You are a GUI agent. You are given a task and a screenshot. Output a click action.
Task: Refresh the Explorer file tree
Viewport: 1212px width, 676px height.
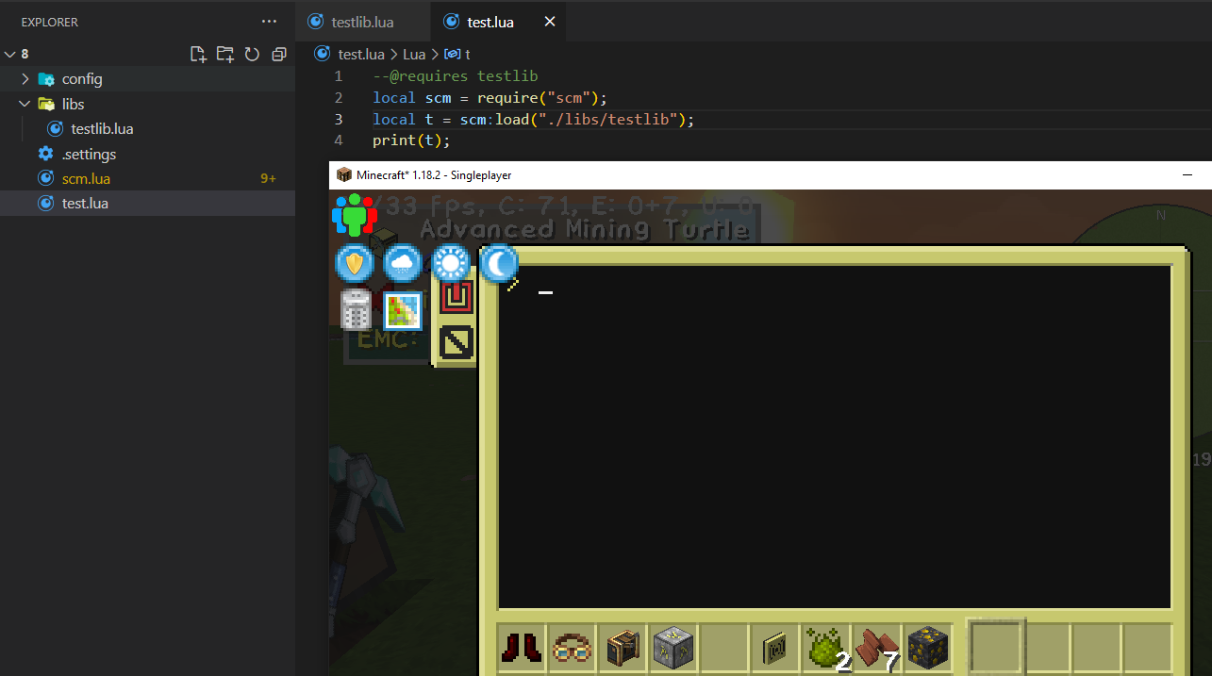point(252,55)
